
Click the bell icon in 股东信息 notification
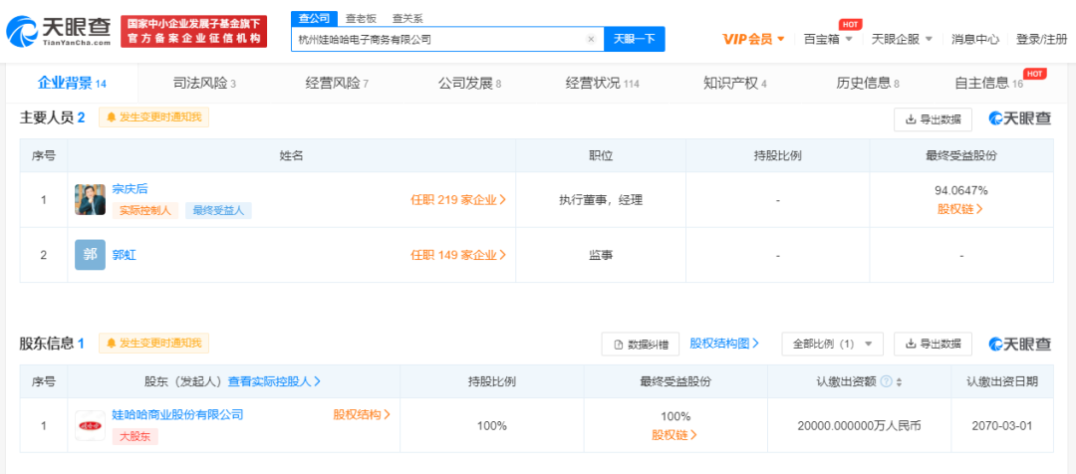pos(111,344)
